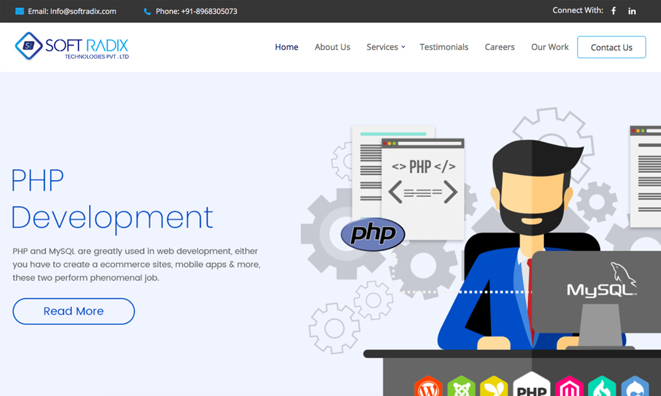Click the pink Magento hexagon icon

pos(568,387)
